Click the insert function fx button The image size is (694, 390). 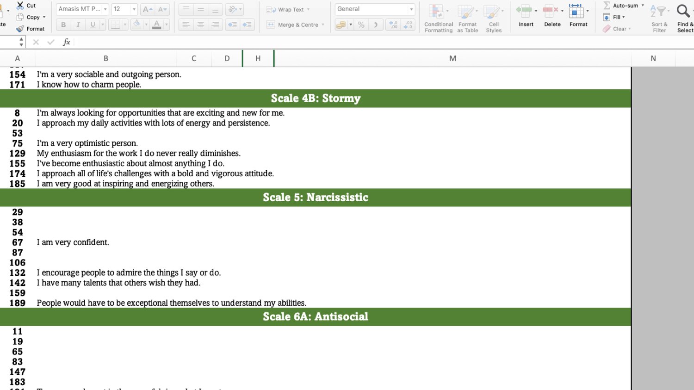pyautogui.click(x=67, y=42)
